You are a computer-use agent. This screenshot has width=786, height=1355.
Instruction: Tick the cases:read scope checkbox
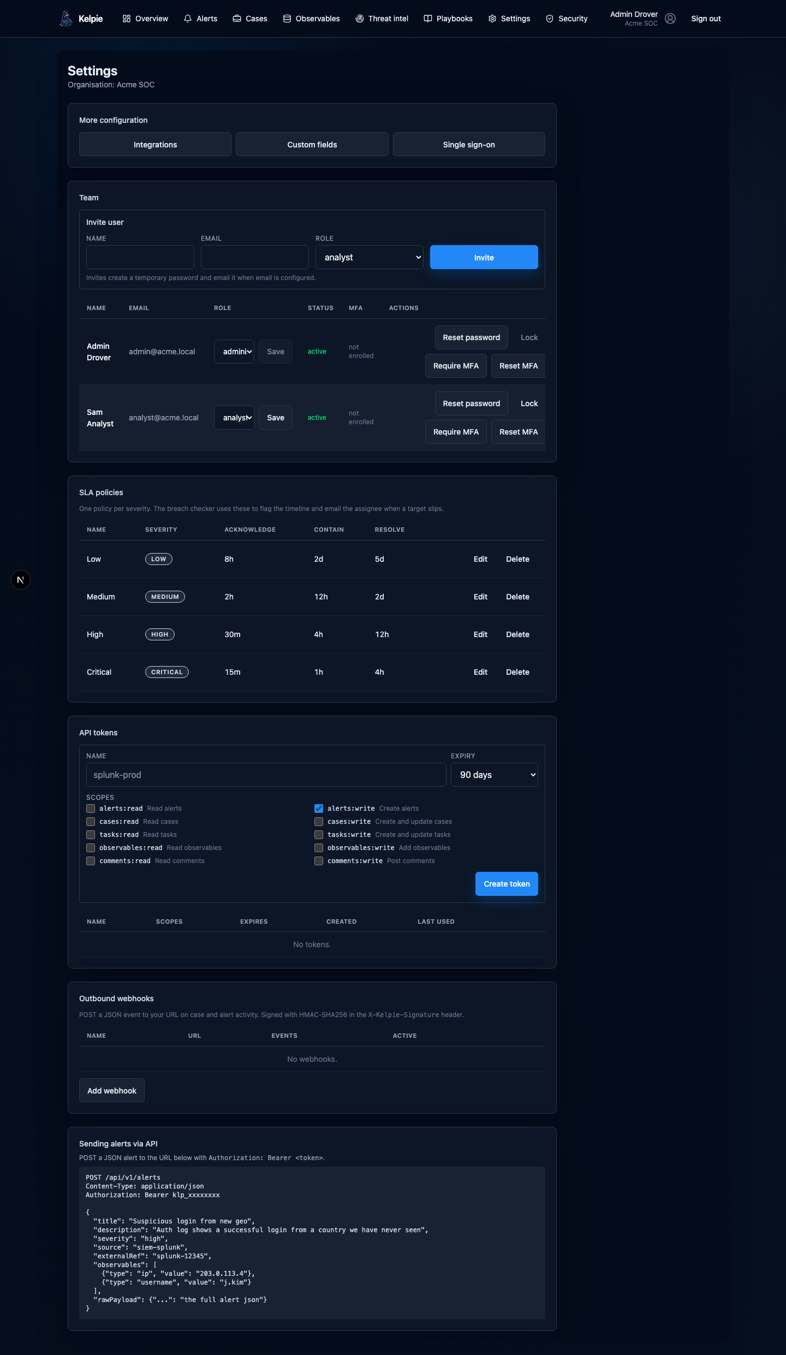[x=91, y=822]
